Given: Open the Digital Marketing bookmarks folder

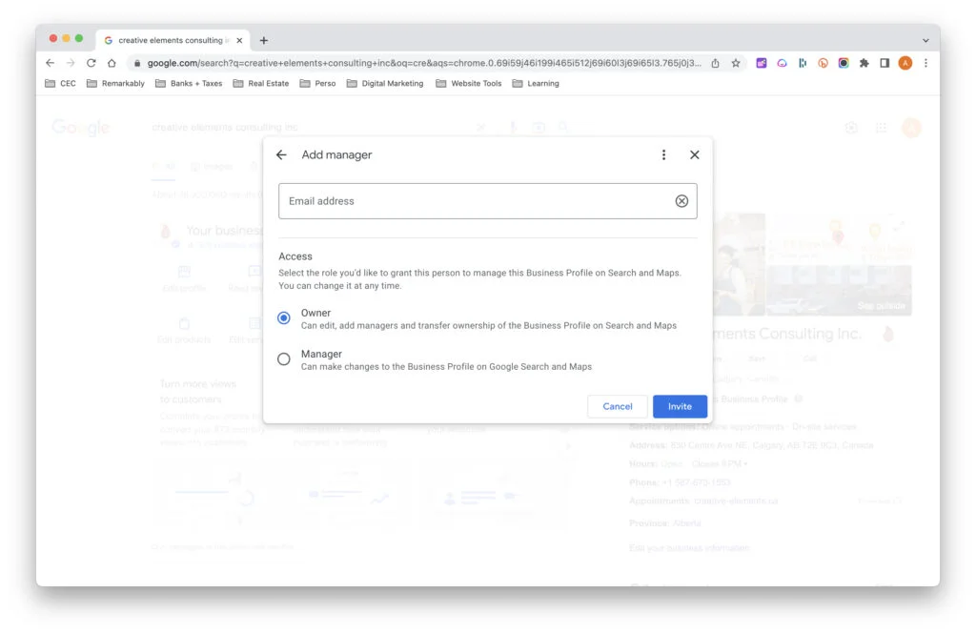Looking at the screenshot, I should (x=385, y=84).
